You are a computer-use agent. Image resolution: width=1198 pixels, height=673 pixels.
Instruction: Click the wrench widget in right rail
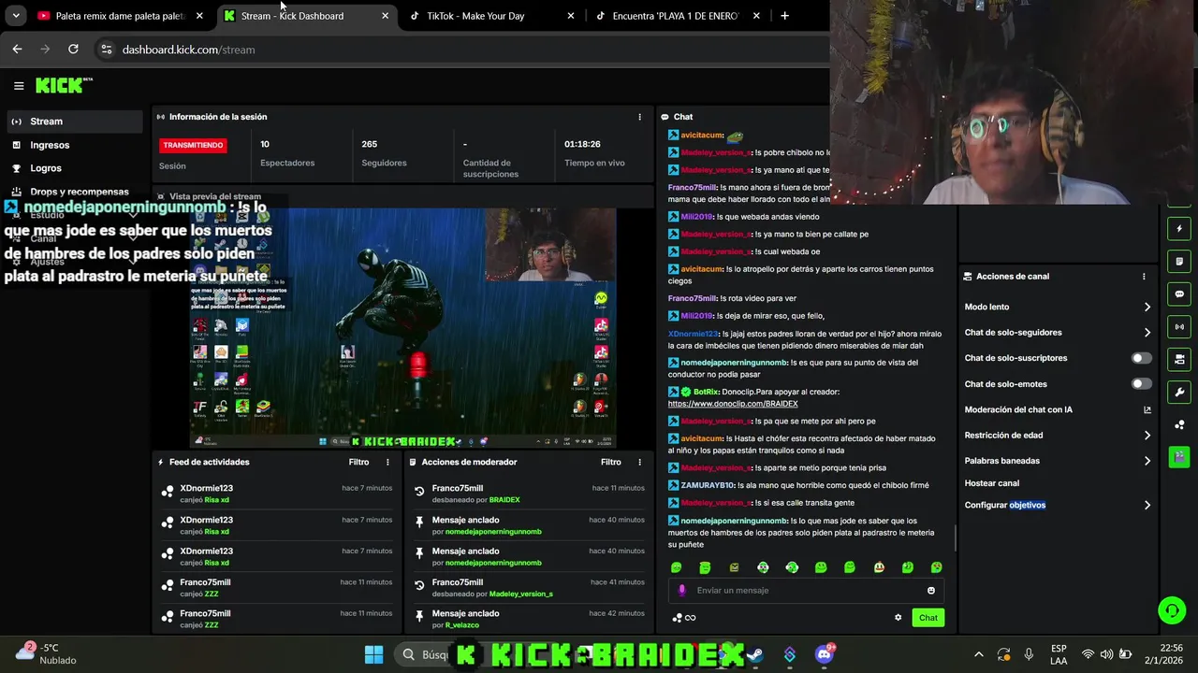[x=1179, y=392]
